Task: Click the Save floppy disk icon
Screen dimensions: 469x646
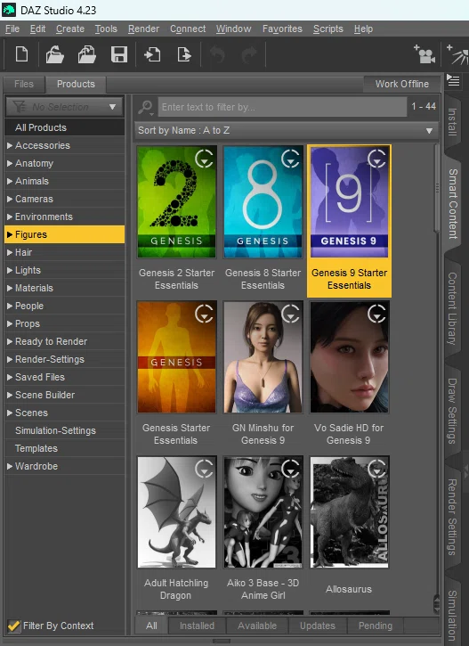Action: (119, 54)
